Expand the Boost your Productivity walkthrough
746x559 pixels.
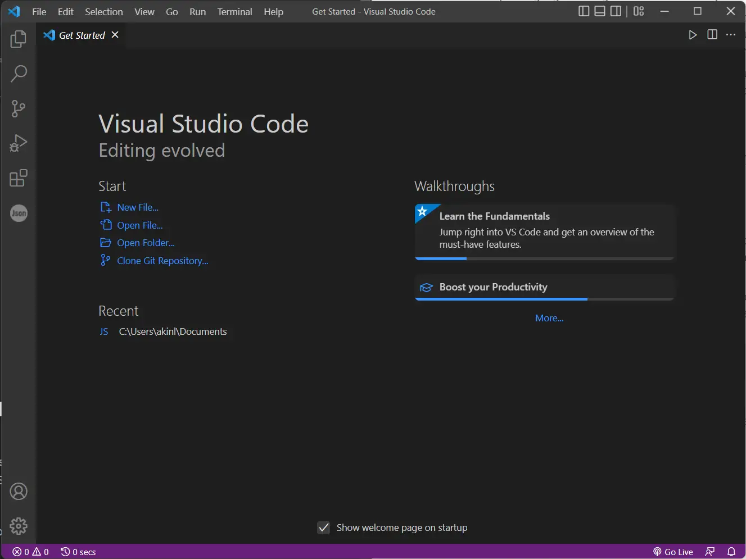click(x=544, y=287)
